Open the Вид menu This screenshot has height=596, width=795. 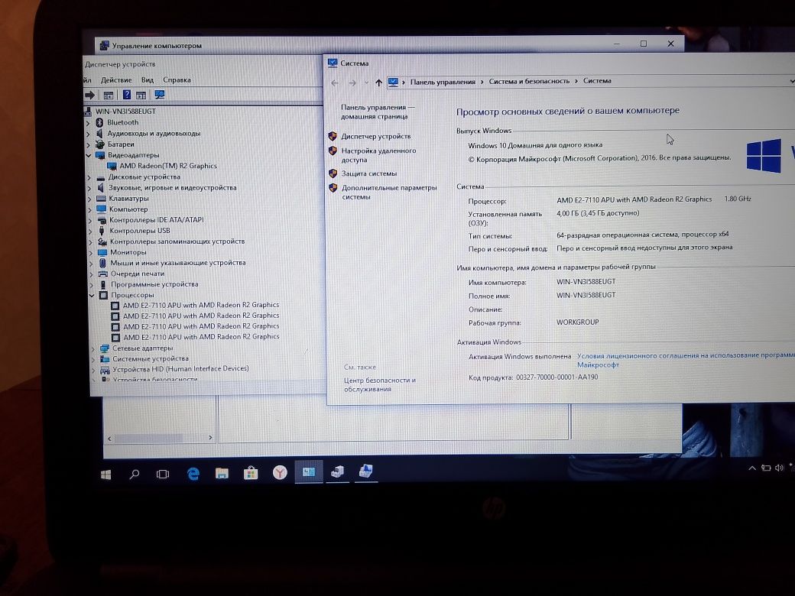pos(148,80)
